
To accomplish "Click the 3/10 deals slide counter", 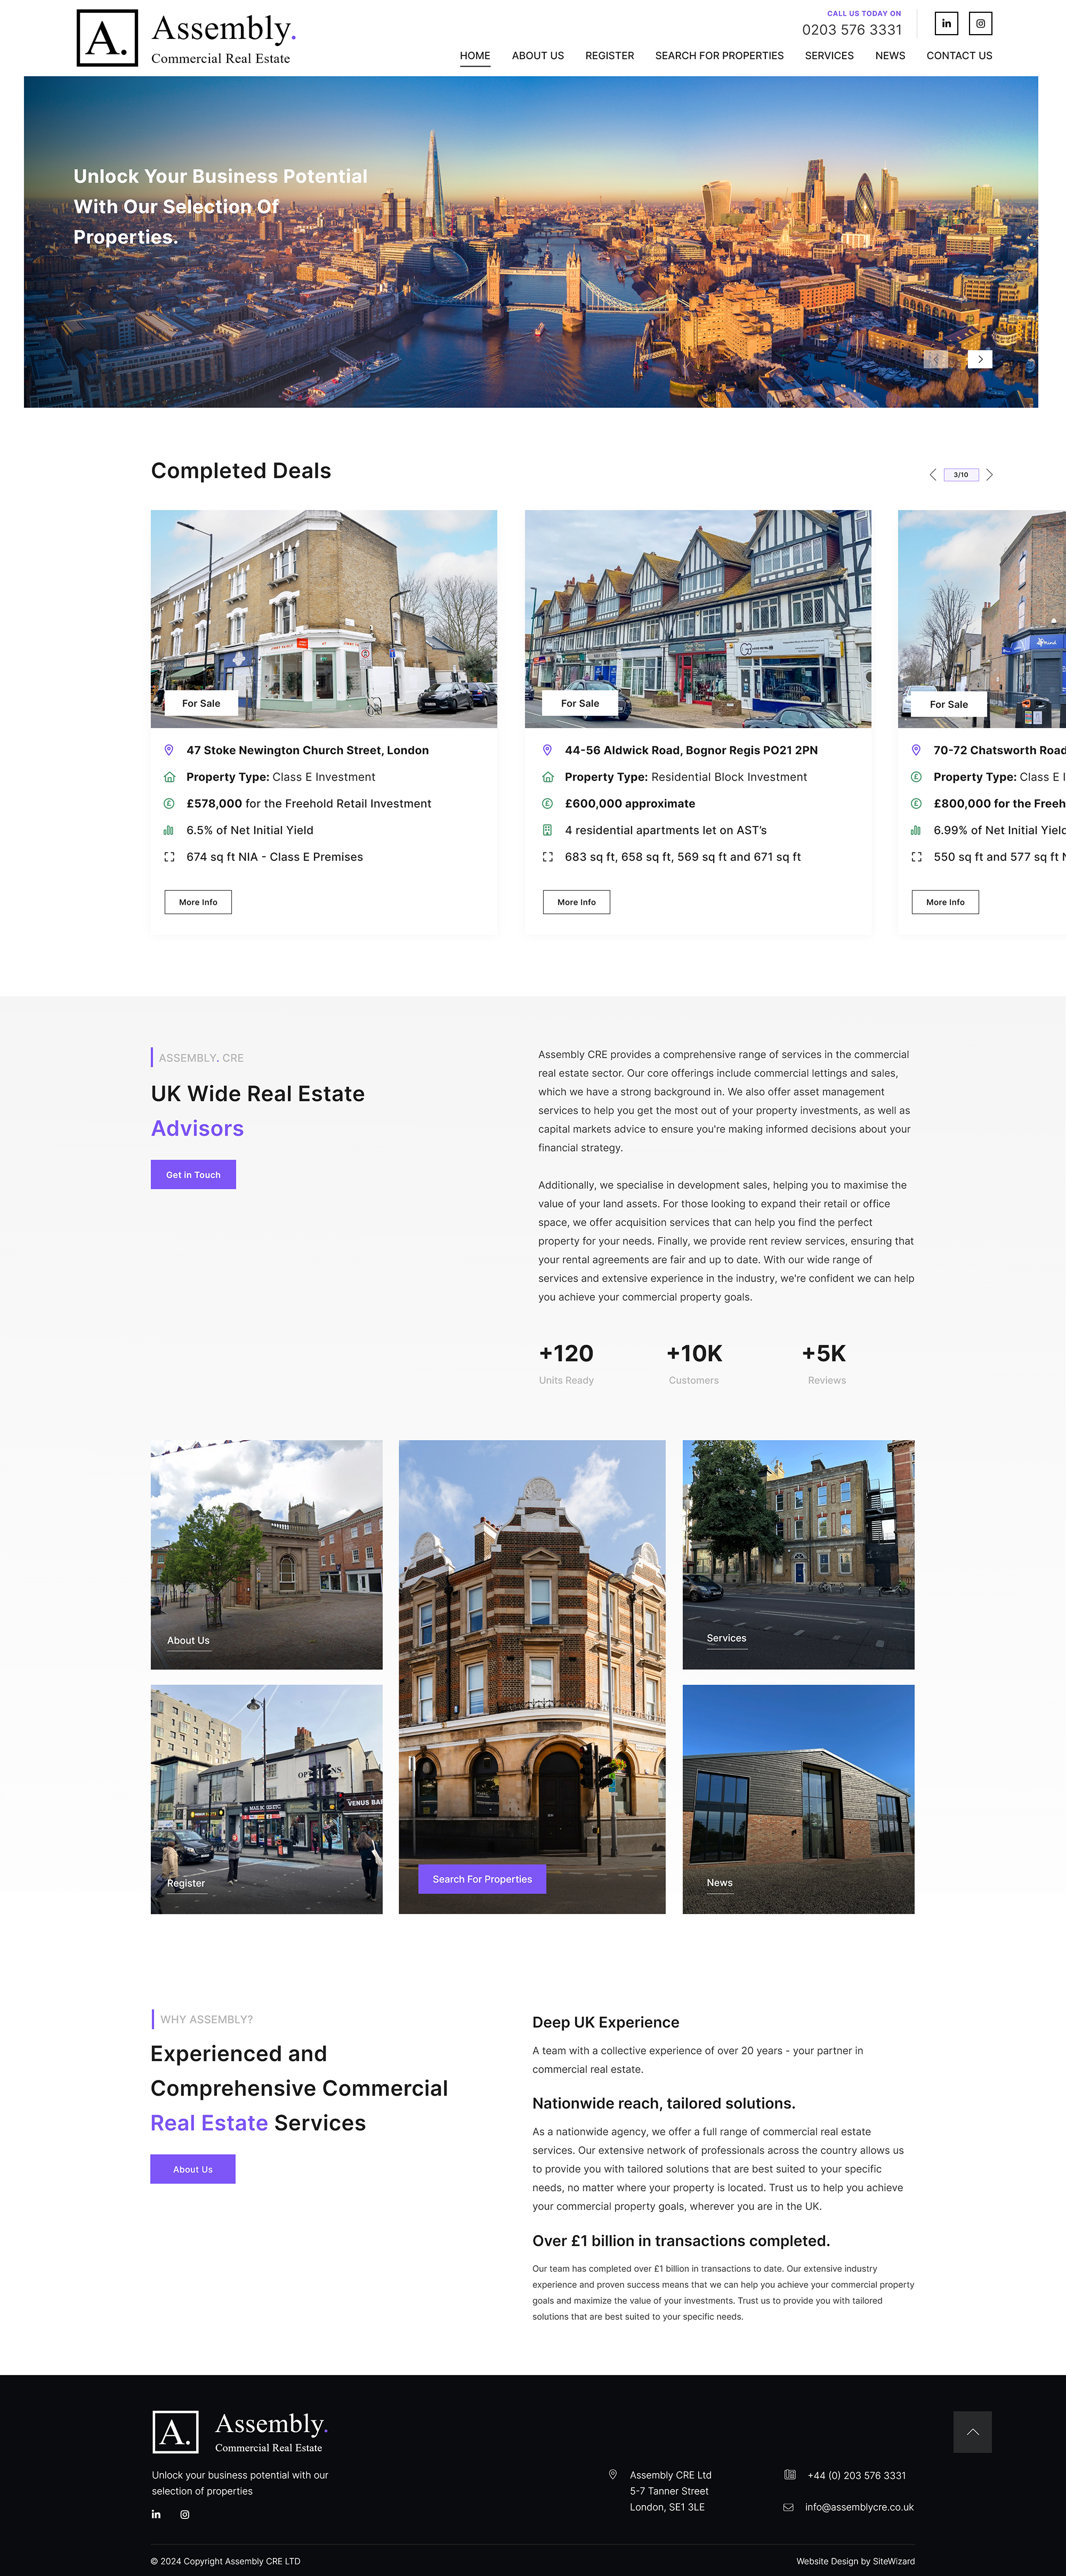I will point(961,475).
